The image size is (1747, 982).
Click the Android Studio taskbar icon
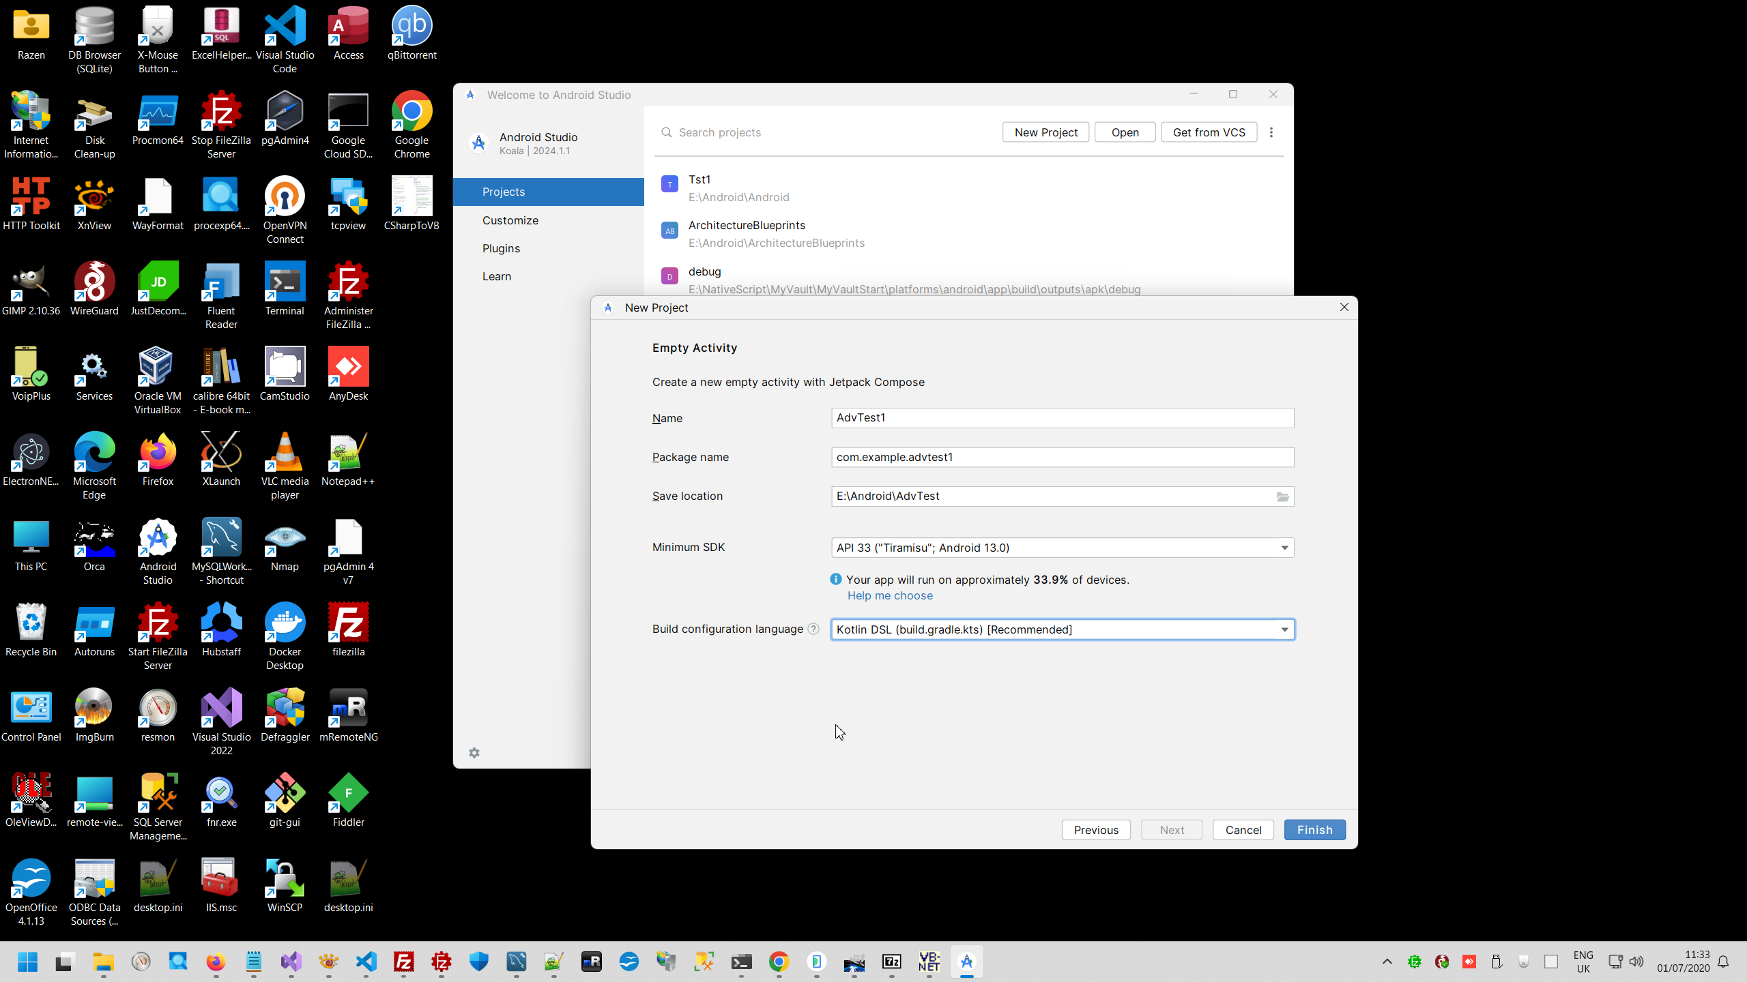tap(966, 962)
